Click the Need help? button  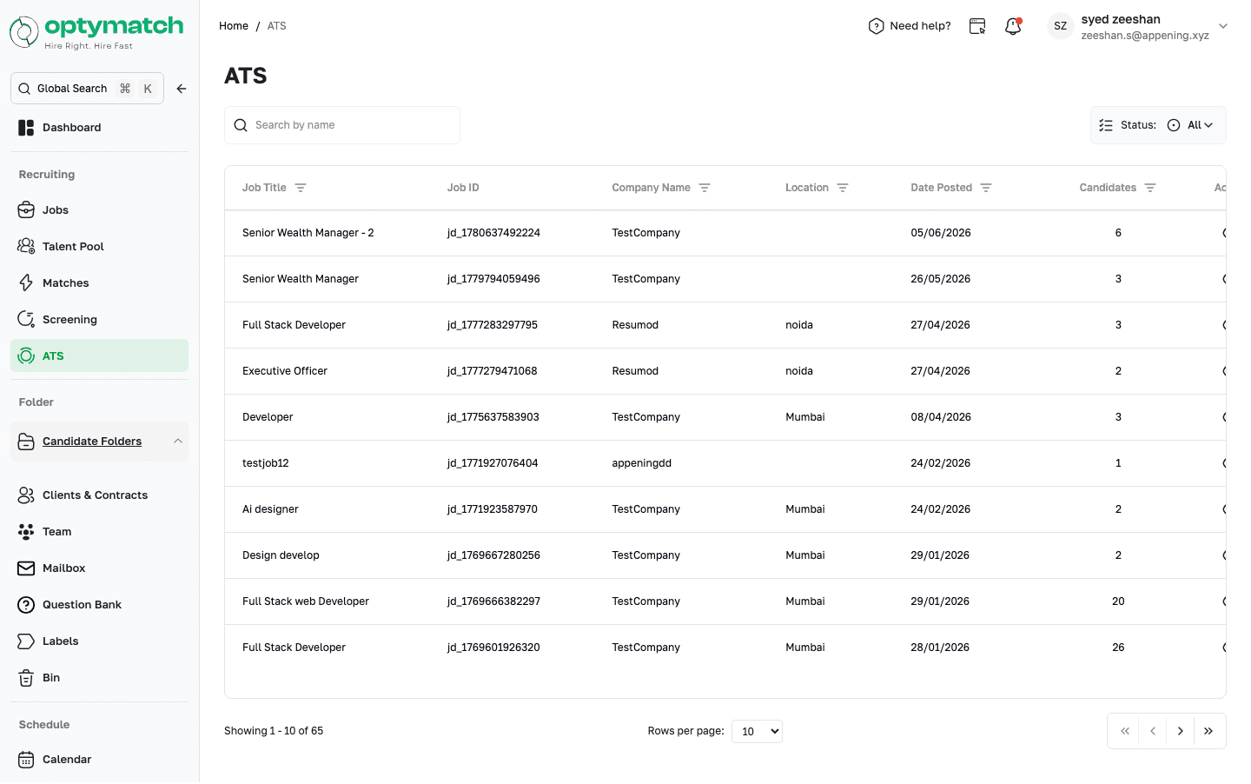click(x=910, y=26)
